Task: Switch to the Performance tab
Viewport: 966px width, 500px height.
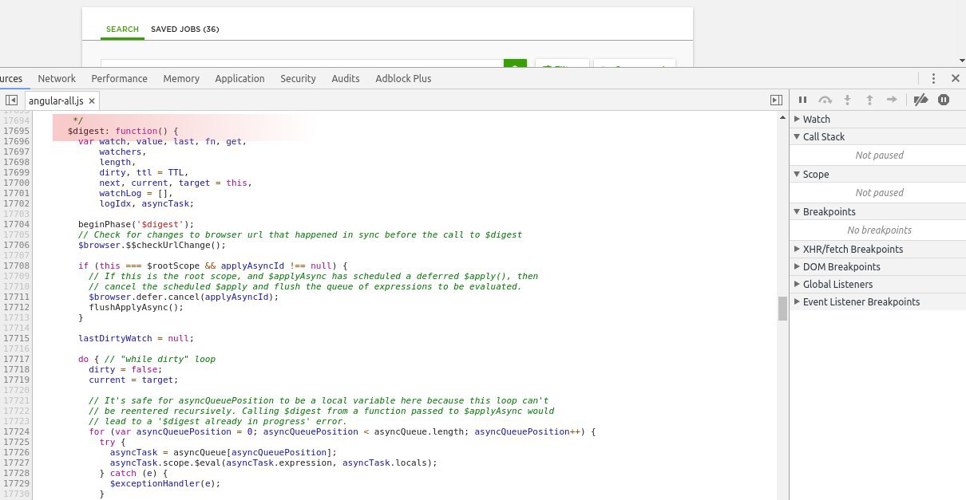Action: (x=119, y=78)
